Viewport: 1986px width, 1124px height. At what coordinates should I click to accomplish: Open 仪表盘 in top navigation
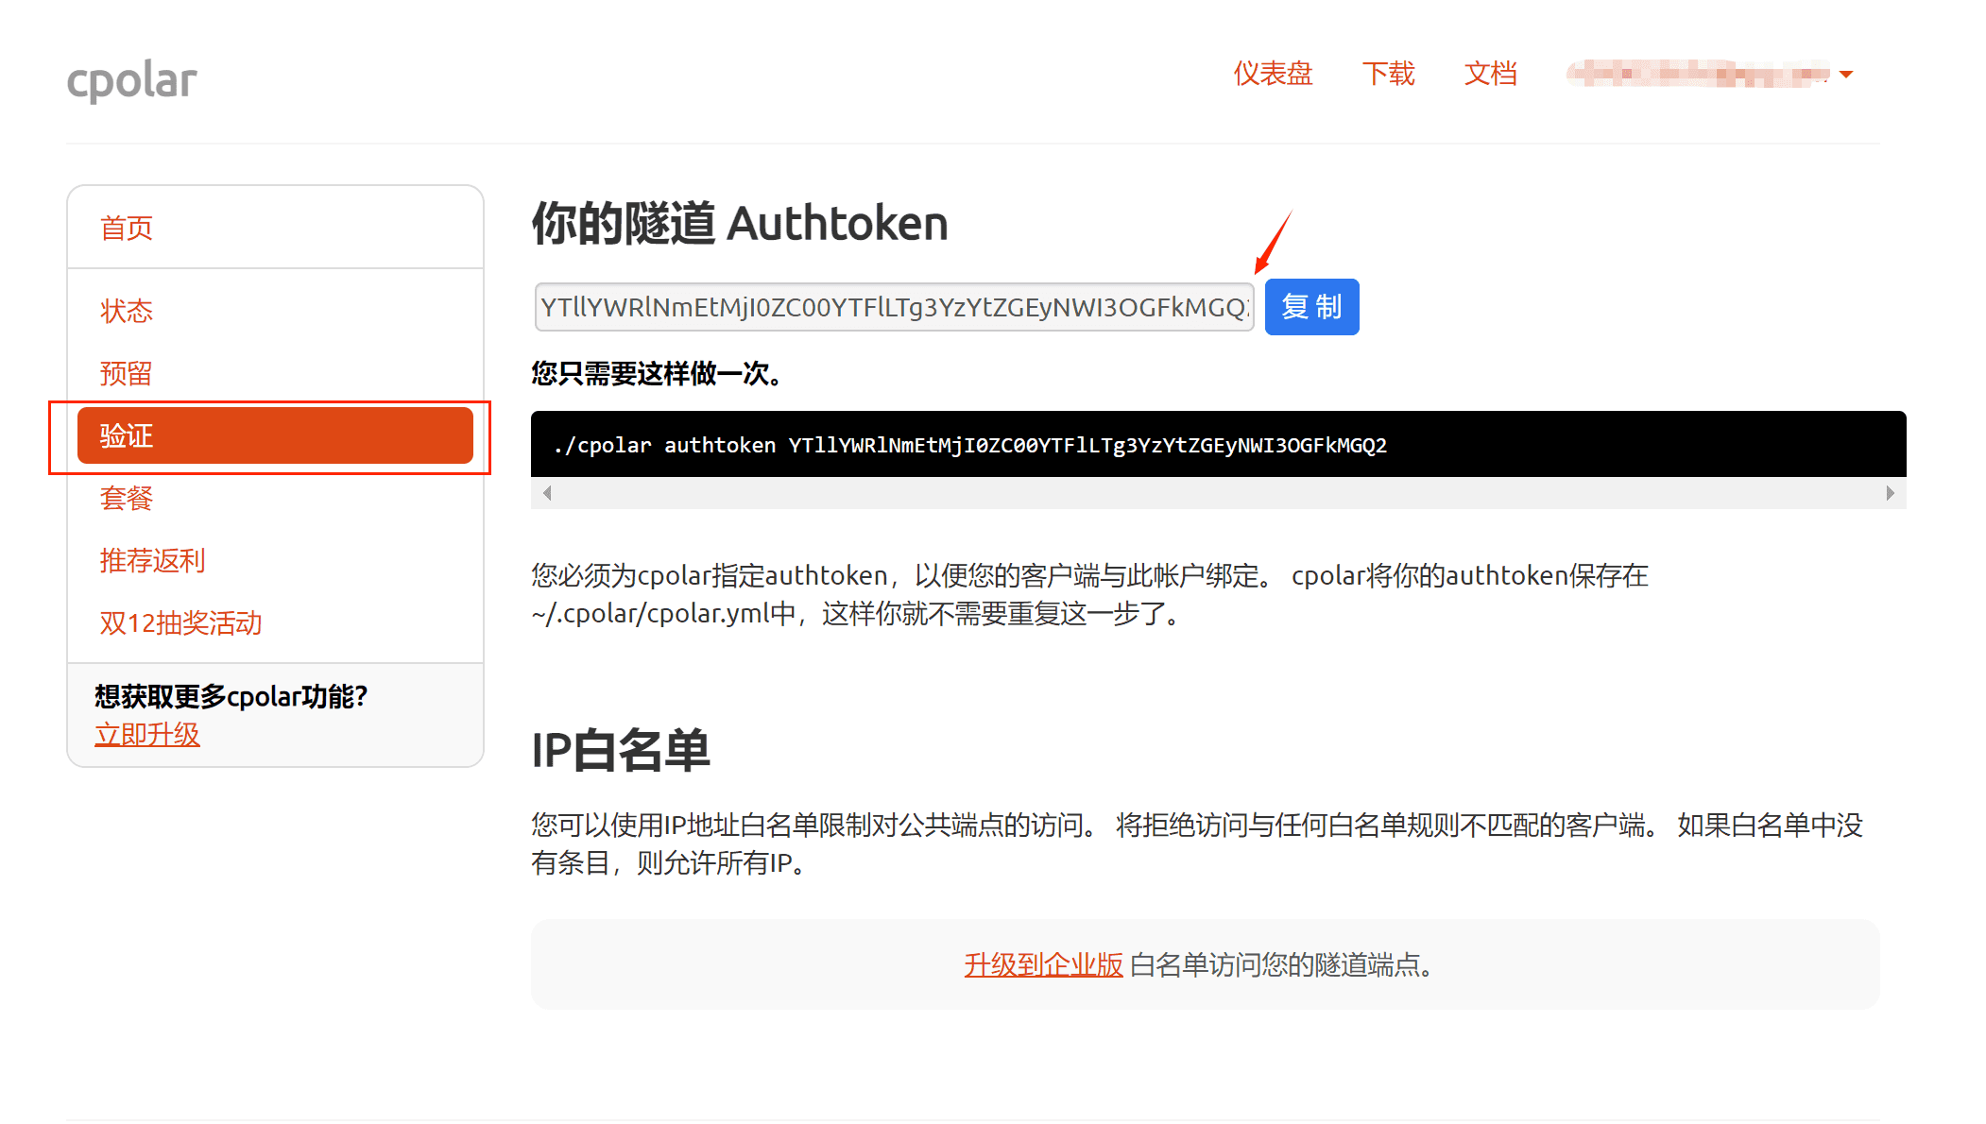click(1273, 74)
